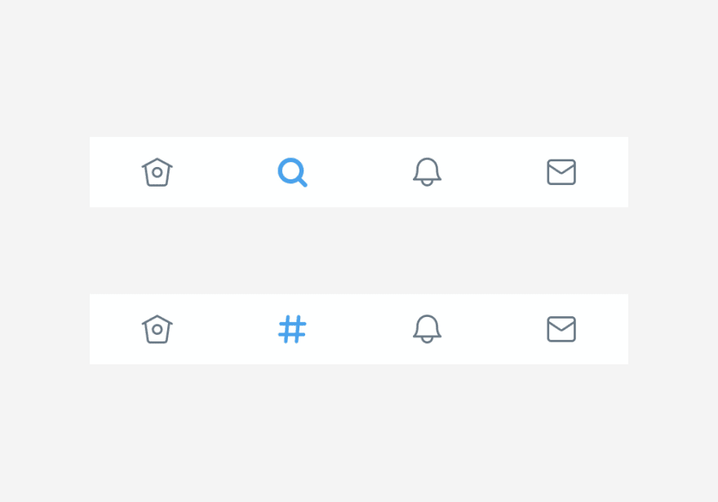
Task: Open the envelope icon in bottom bar
Action: click(561, 329)
